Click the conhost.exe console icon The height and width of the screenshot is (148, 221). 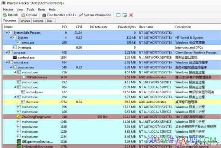(x=15, y=57)
